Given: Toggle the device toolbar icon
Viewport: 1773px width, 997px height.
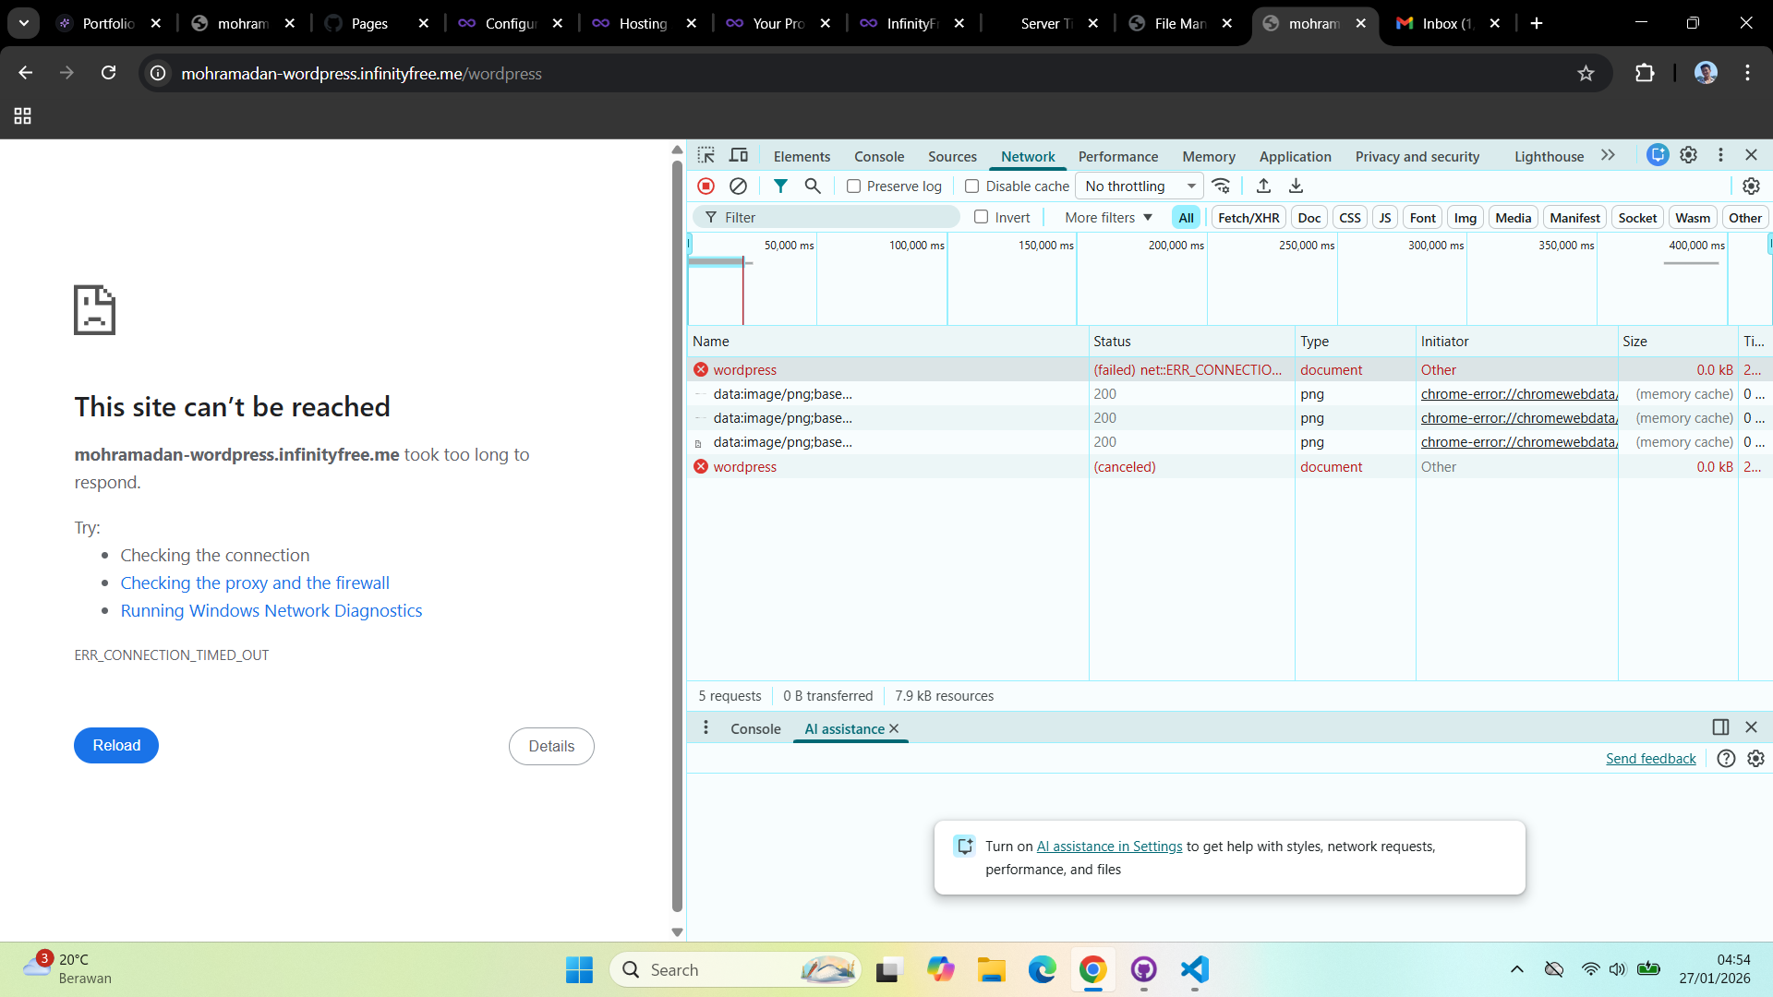Looking at the screenshot, I should point(739,155).
